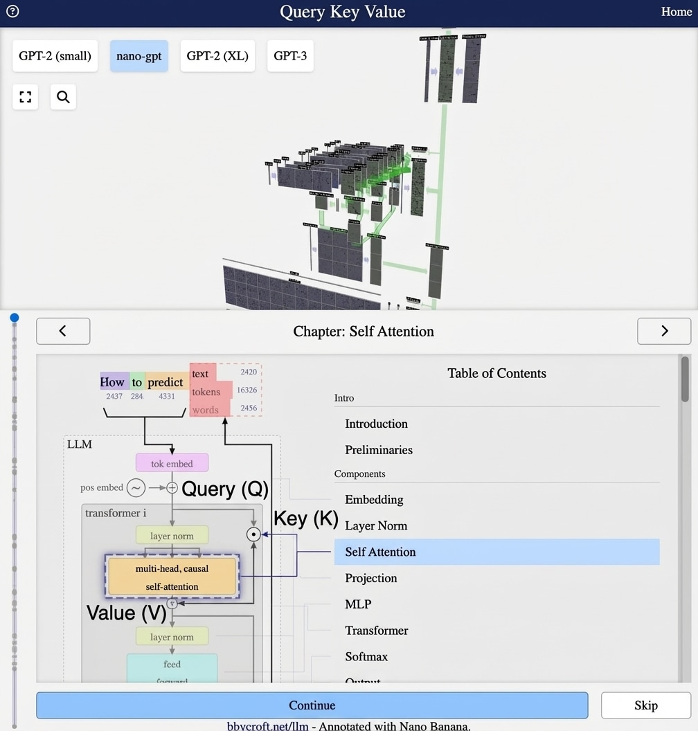Select the nano-gpt model tab
This screenshot has height=731, width=698.
click(138, 56)
